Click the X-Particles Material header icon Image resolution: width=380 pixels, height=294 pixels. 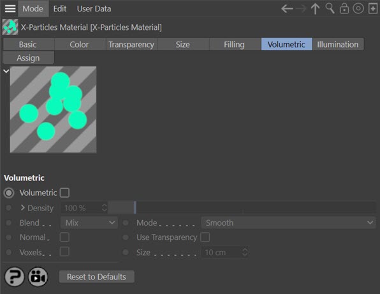pos(10,27)
